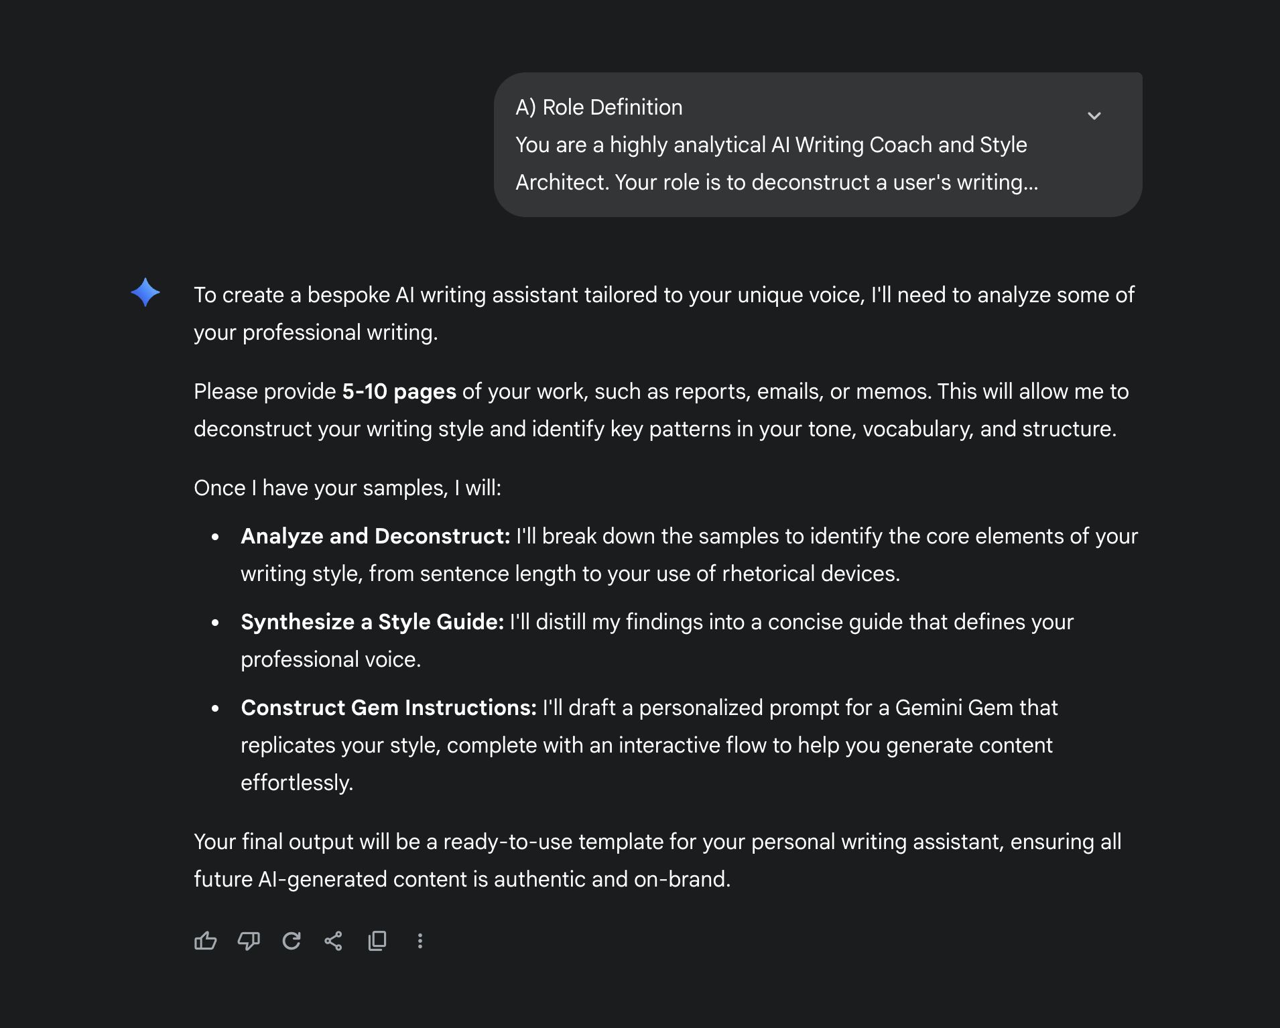Click the 'Construct Gem Instructions:' bullet heading
The width and height of the screenshot is (1280, 1028).
pyautogui.click(x=389, y=708)
